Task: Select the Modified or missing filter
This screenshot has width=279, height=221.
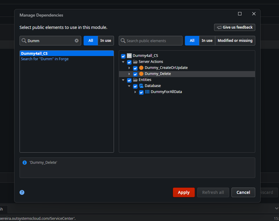Action: pos(235,40)
